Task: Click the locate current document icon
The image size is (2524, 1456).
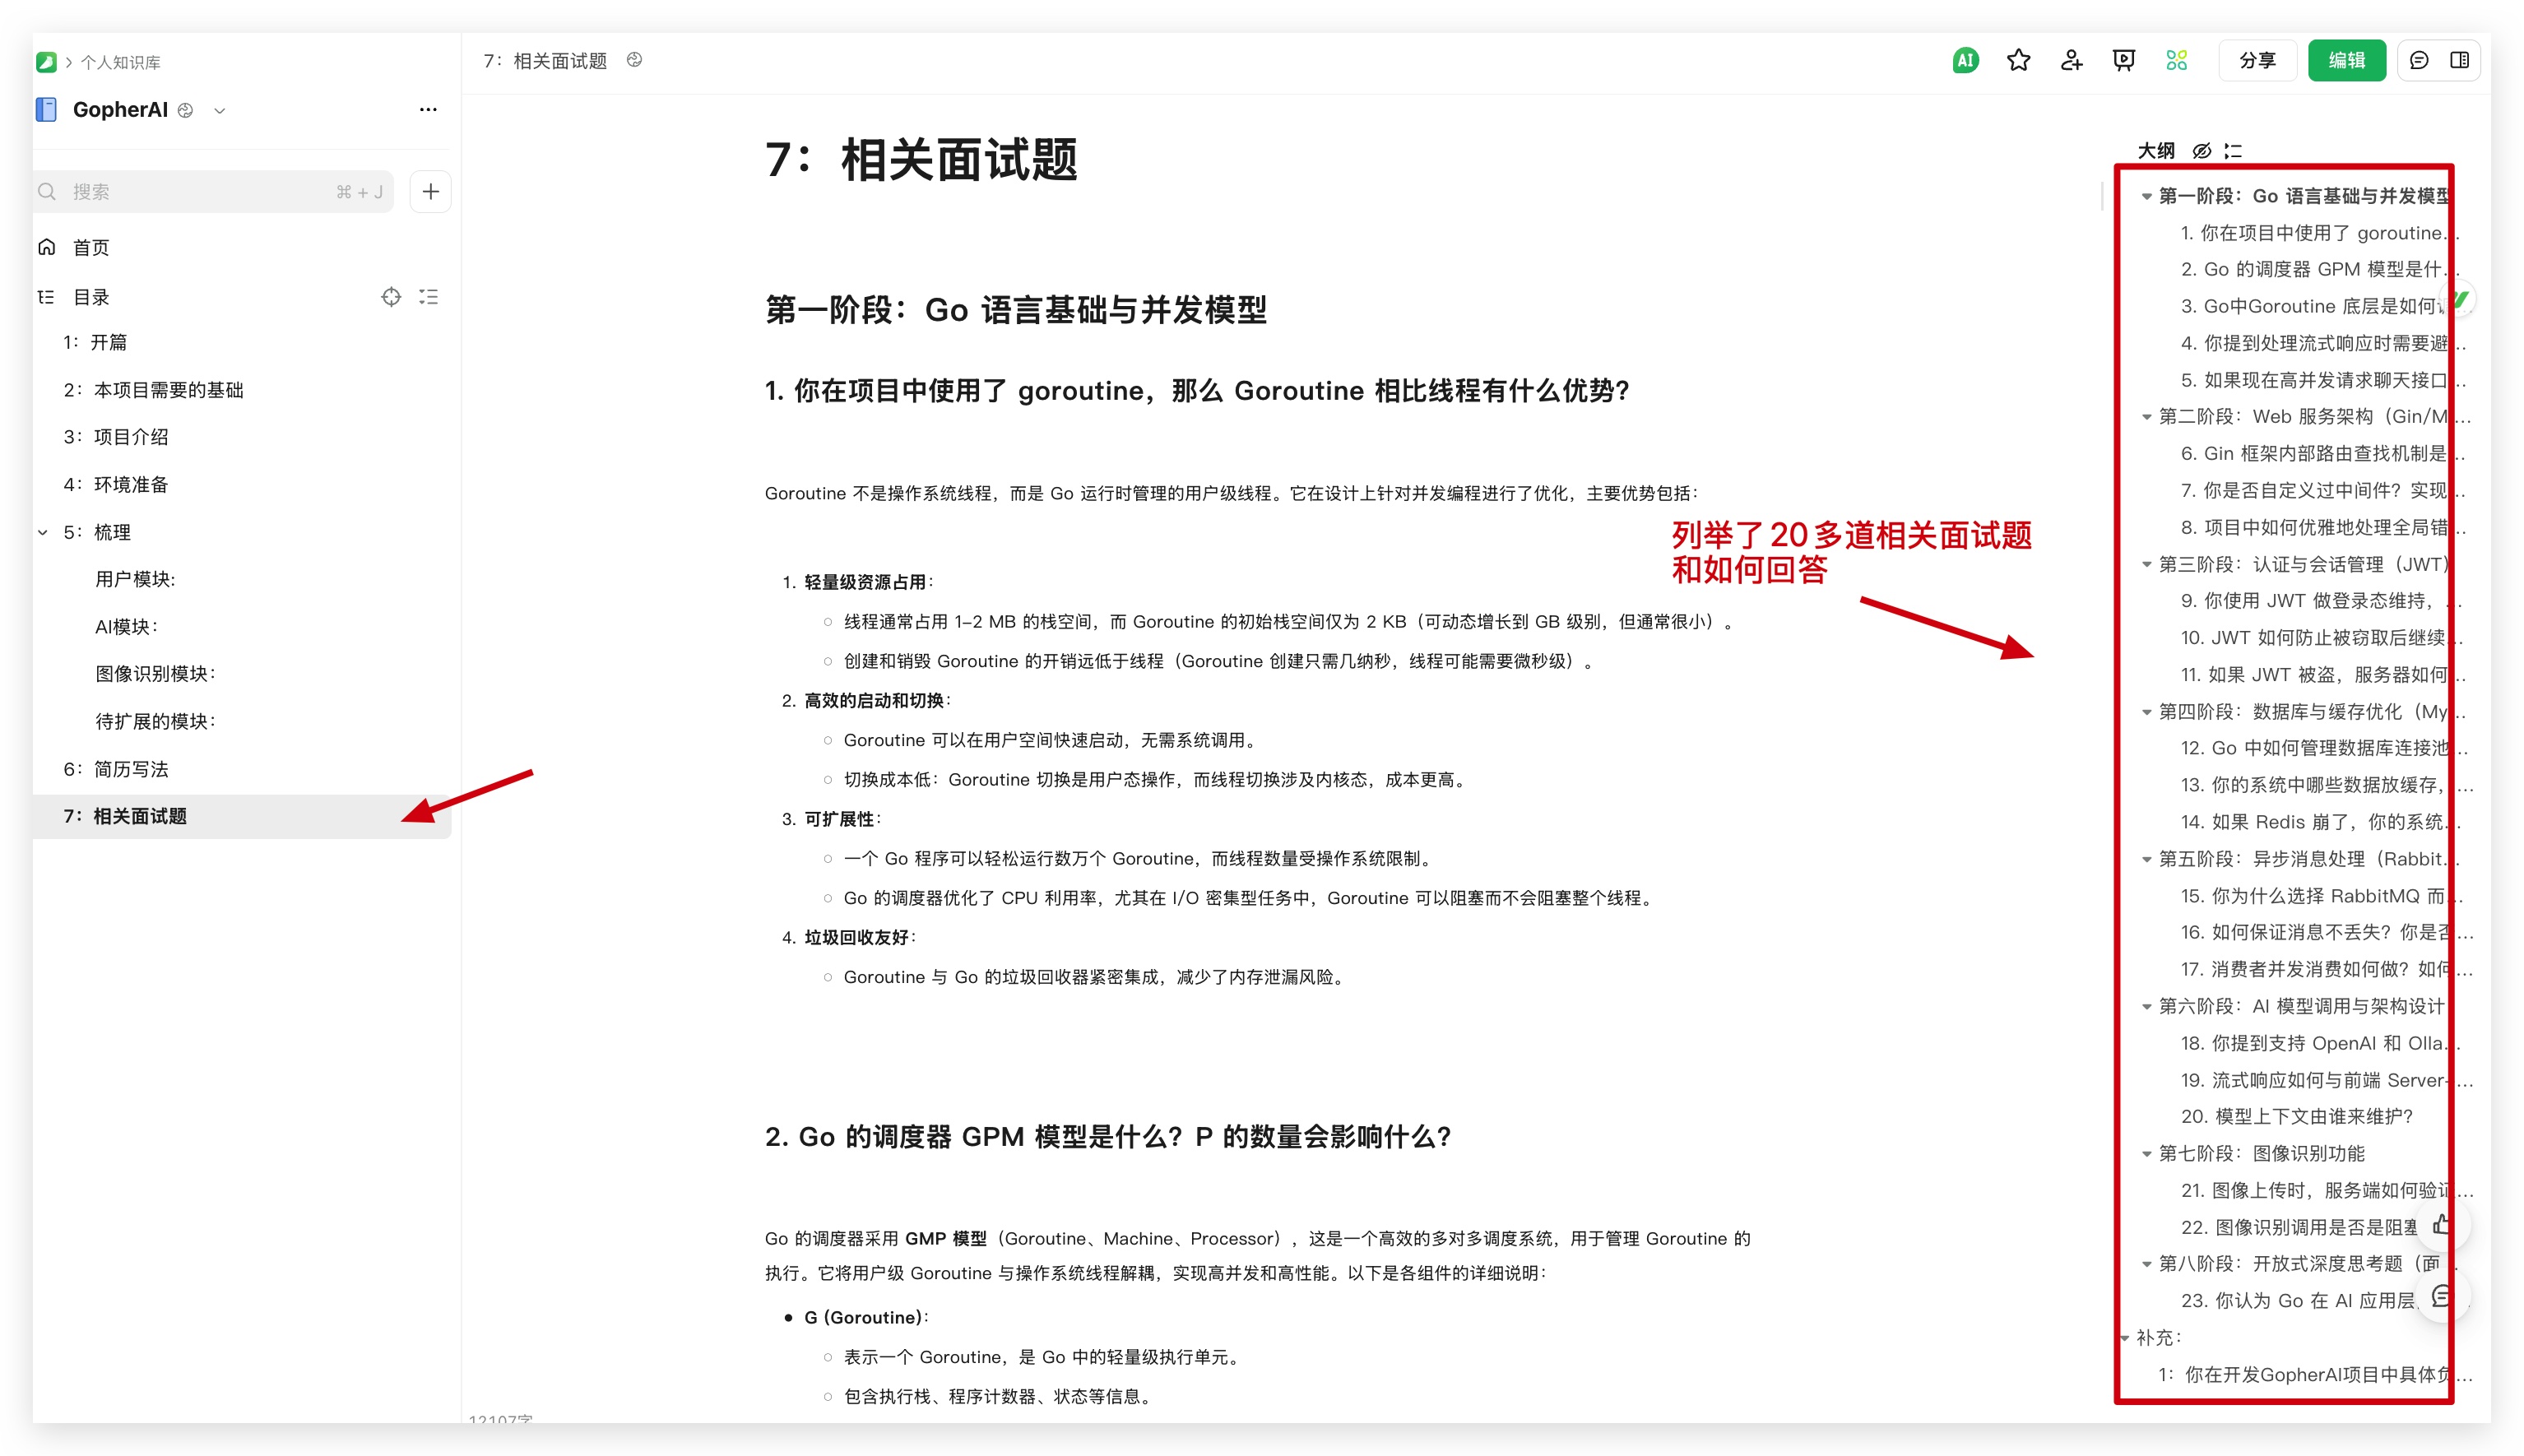Action: point(391,297)
